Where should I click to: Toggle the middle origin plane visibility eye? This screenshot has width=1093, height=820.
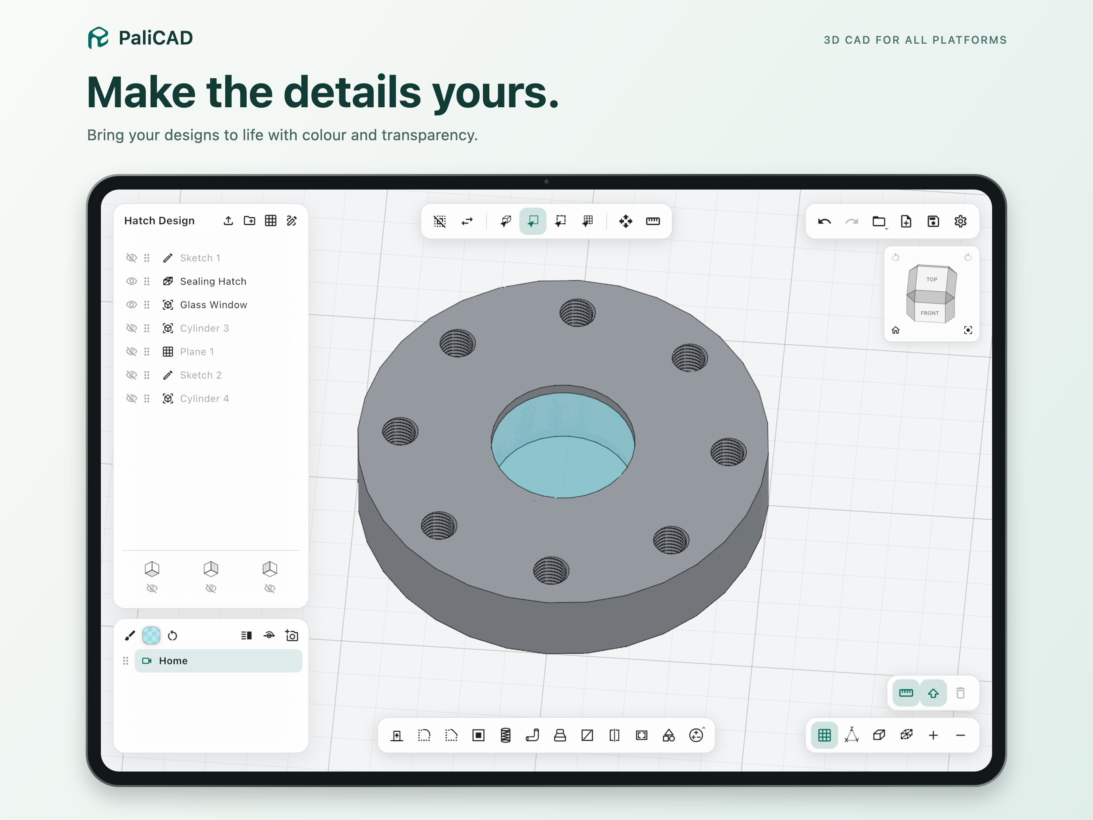pyautogui.click(x=211, y=588)
